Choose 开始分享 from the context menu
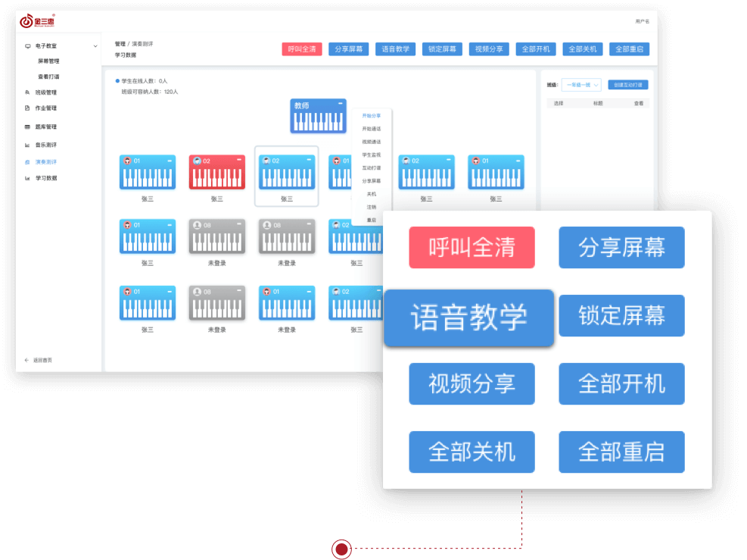 371,115
